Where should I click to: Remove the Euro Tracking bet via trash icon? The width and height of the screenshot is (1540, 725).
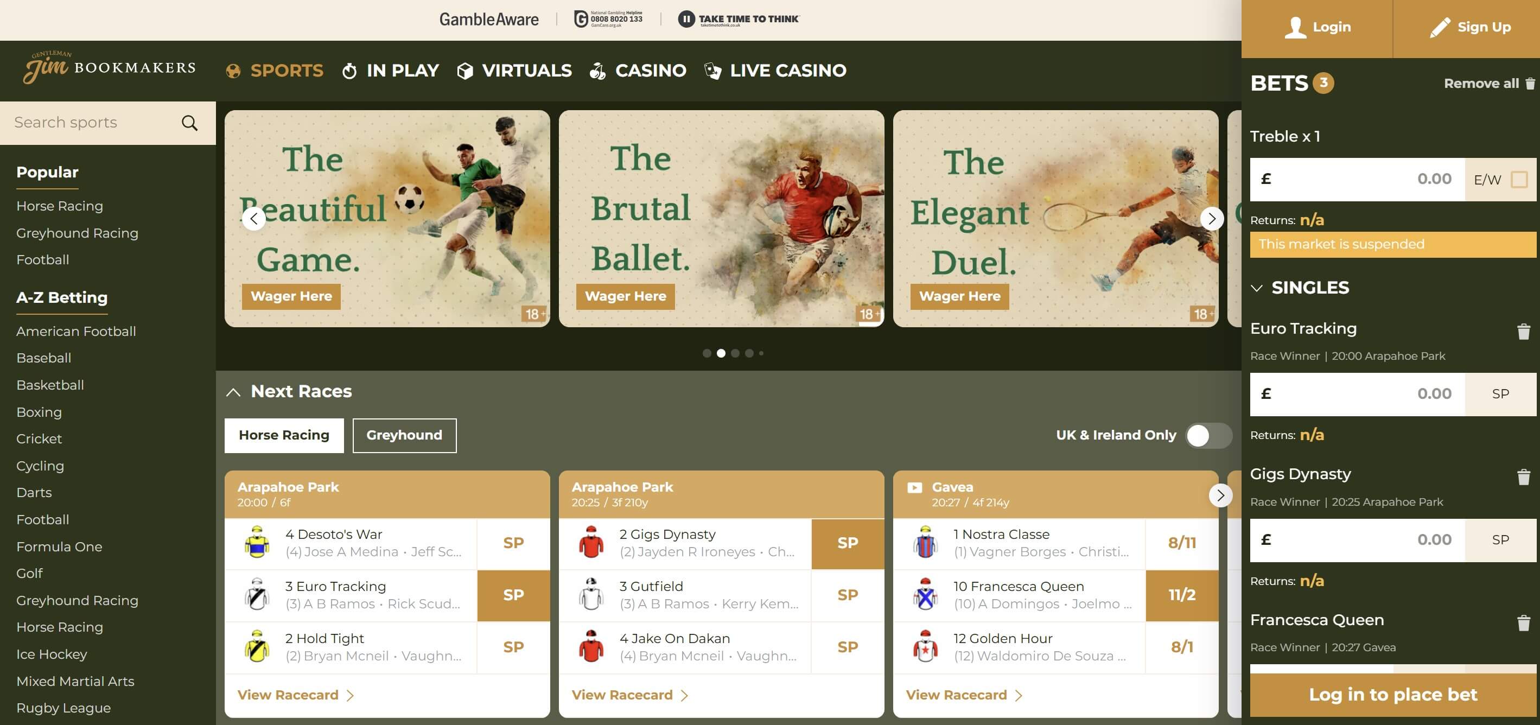[1523, 331]
